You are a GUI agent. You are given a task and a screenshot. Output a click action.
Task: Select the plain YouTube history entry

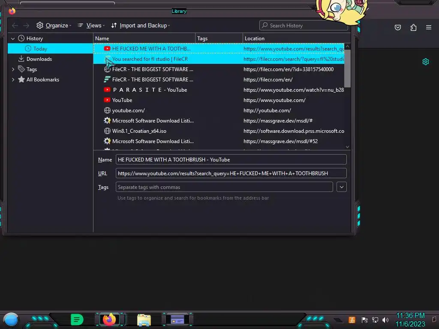pos(219,100)
